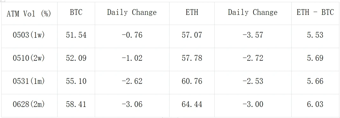Select the ETH value 64.44 cell
The width and height of the screenshot is (340, 118).
click(192, 105)
